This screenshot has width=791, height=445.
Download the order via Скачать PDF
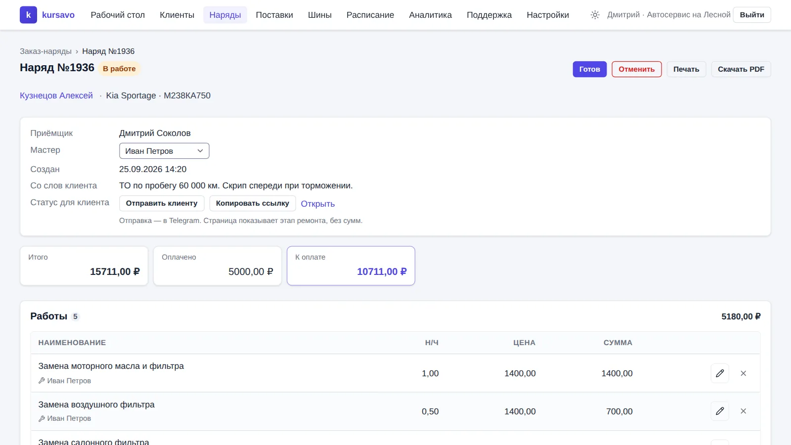(741, 69)
